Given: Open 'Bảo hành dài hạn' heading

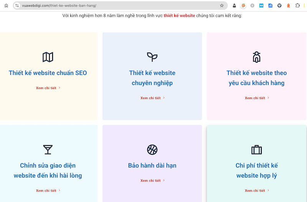Looking at the screenshot, I should coord(152,166).
